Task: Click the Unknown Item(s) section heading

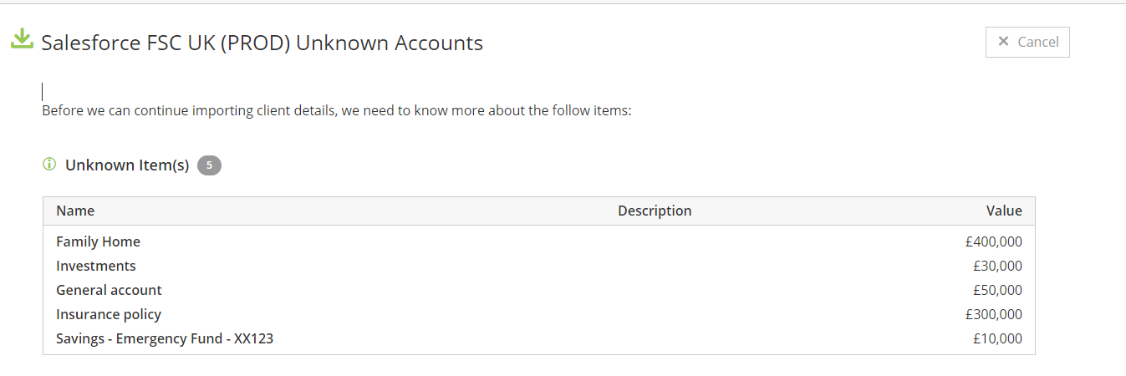Action: point(127,165)
